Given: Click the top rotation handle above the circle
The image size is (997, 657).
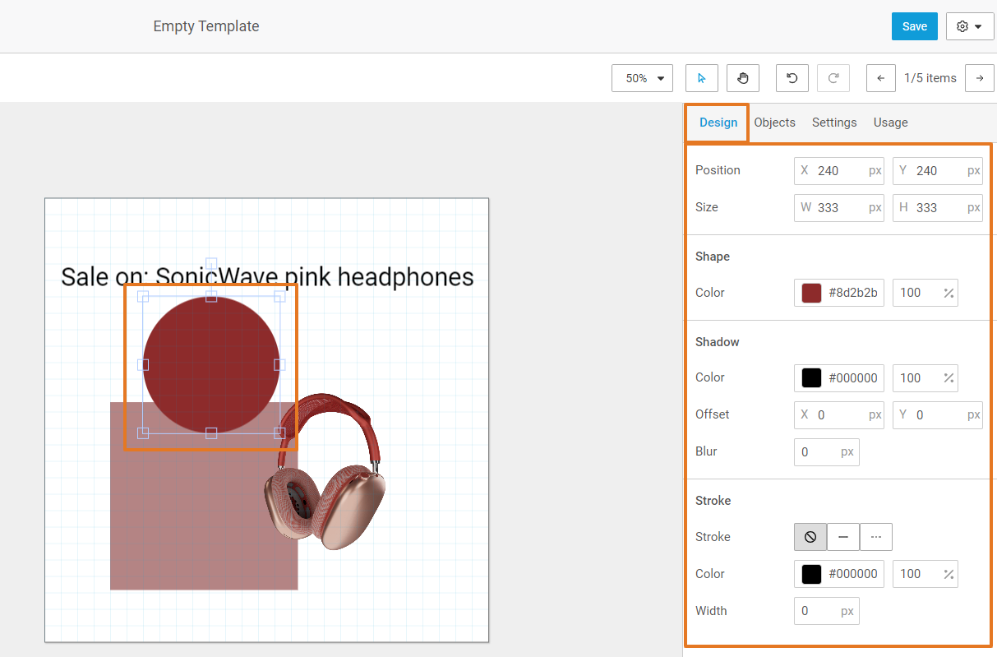Looking at the screenshot, I should coord(211,264).
